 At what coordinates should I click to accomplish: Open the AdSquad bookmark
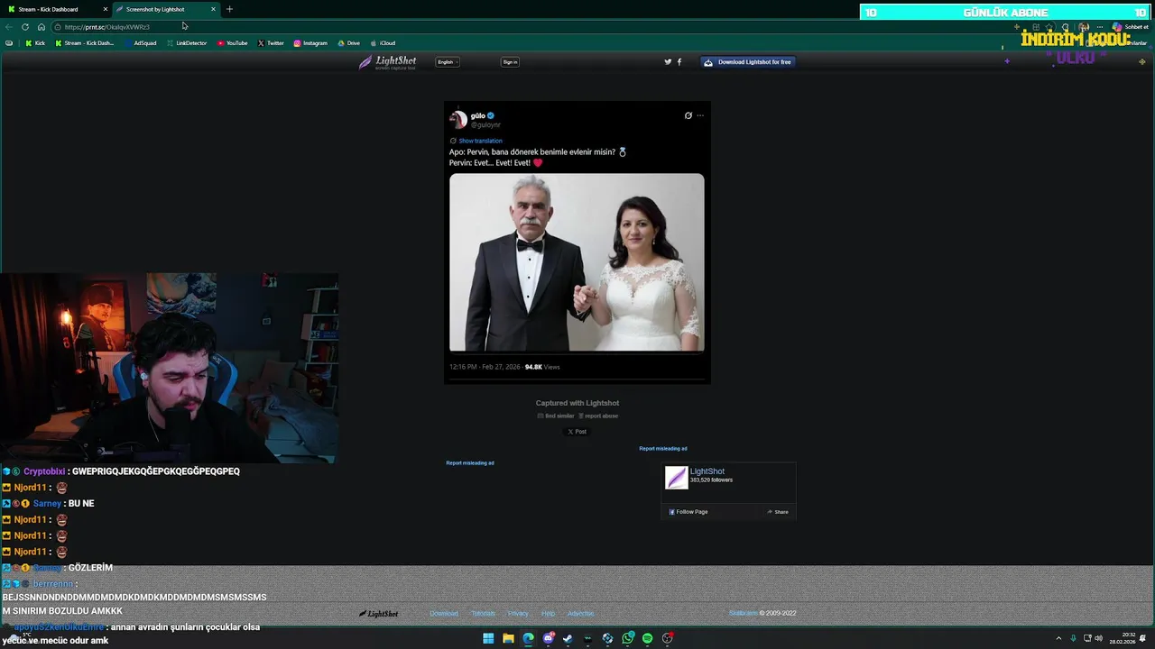pos(140,43)
